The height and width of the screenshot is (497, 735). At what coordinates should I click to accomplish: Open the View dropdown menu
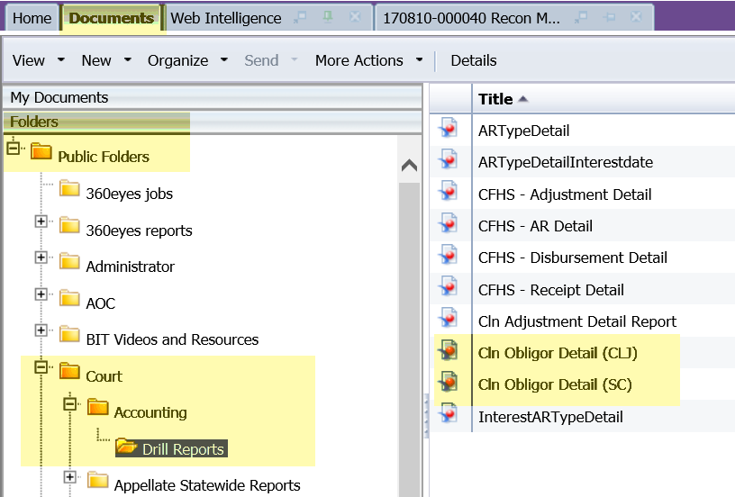(x=39, y=60)
